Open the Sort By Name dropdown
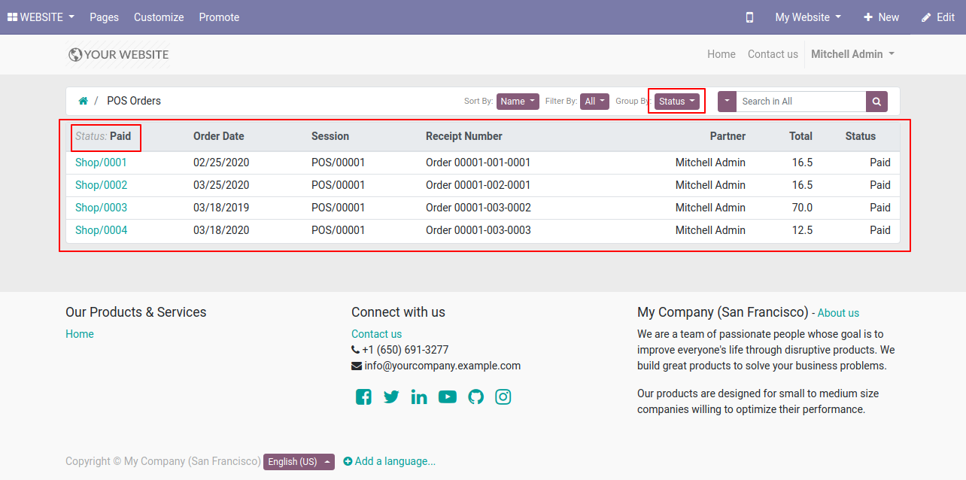 click(518, 102)
